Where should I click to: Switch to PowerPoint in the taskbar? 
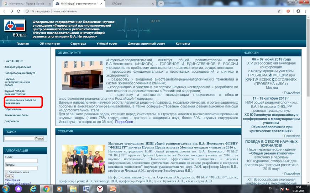[113, 189]
